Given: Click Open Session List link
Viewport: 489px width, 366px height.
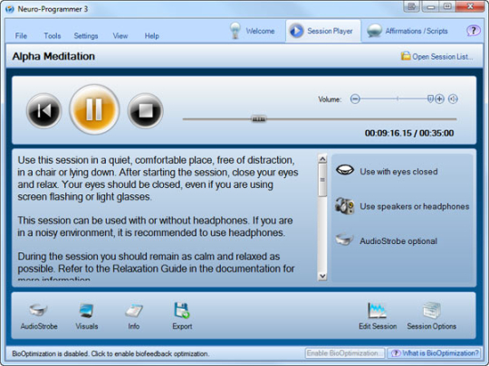Looking at the screenshot, I should pos(442,57).
